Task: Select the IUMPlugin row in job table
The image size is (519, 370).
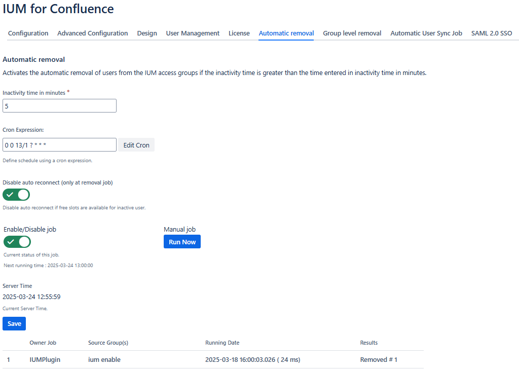Action: (45, 360)
